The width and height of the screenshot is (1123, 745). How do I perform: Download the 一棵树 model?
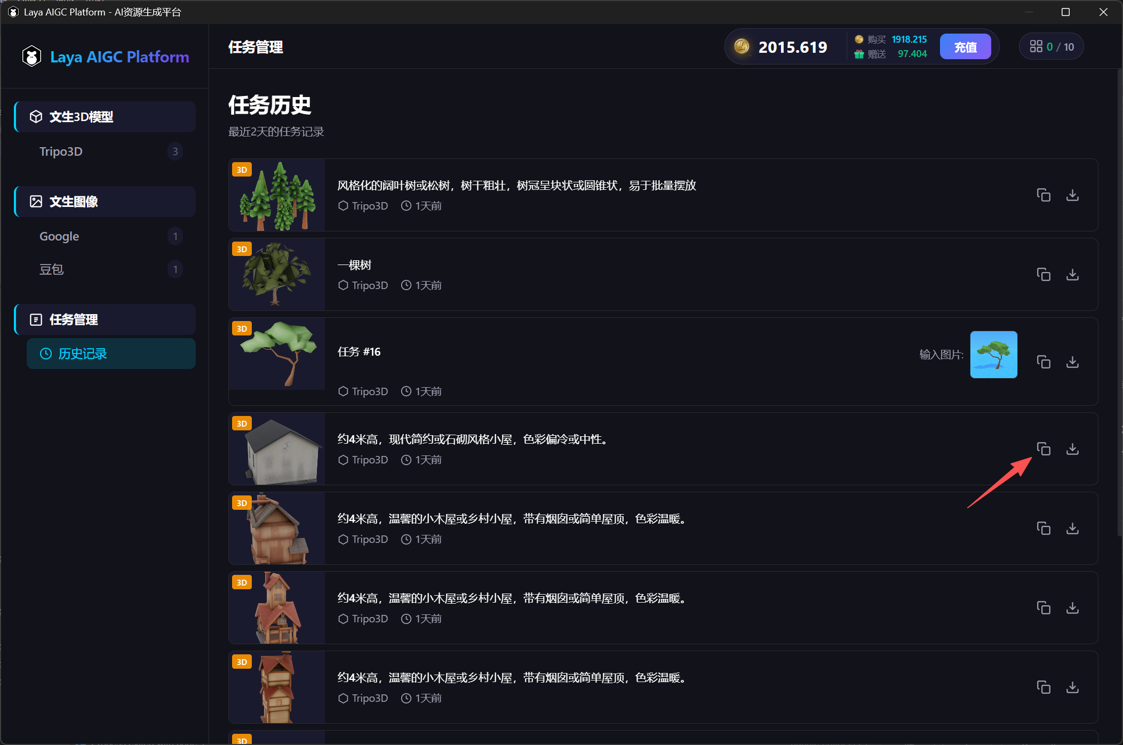click(1072, 275)
